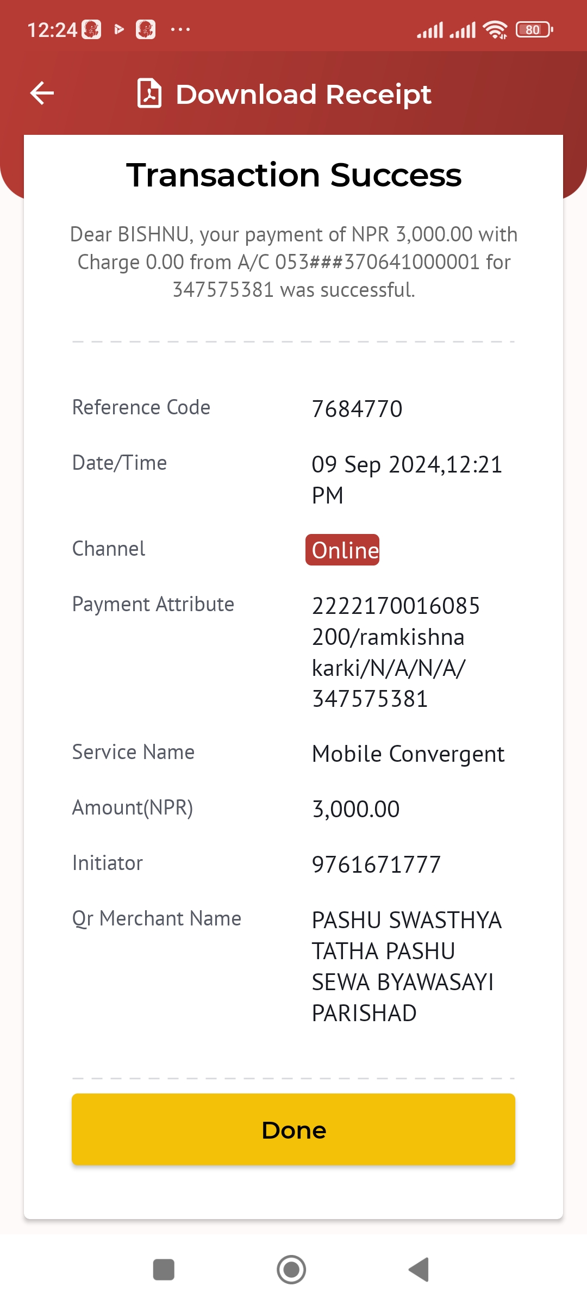587x1305 pixels.
Task: Tap the Wi-Fi status icon
Action: [495, 29]
